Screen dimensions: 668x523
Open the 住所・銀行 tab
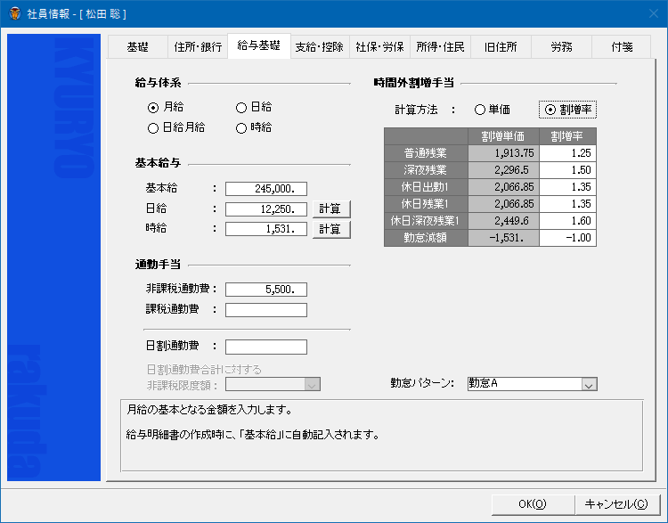coord(198,47)
